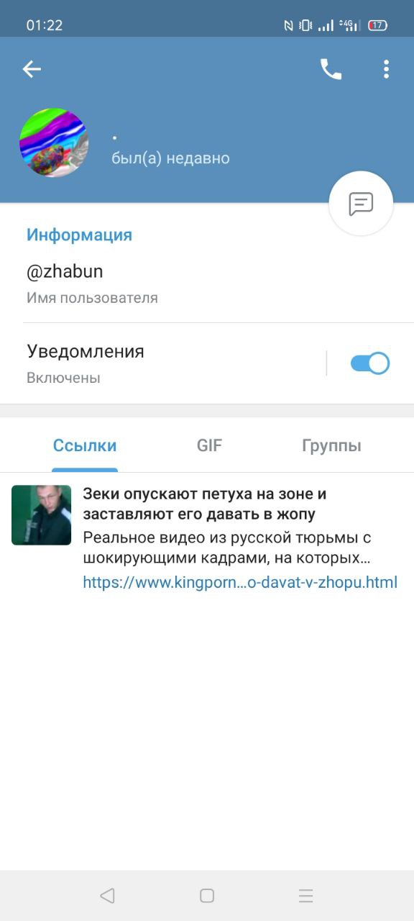The height and width of the screenshot is (921, 414).
Task: Open the shared link title text
Action: pos(205,504)
